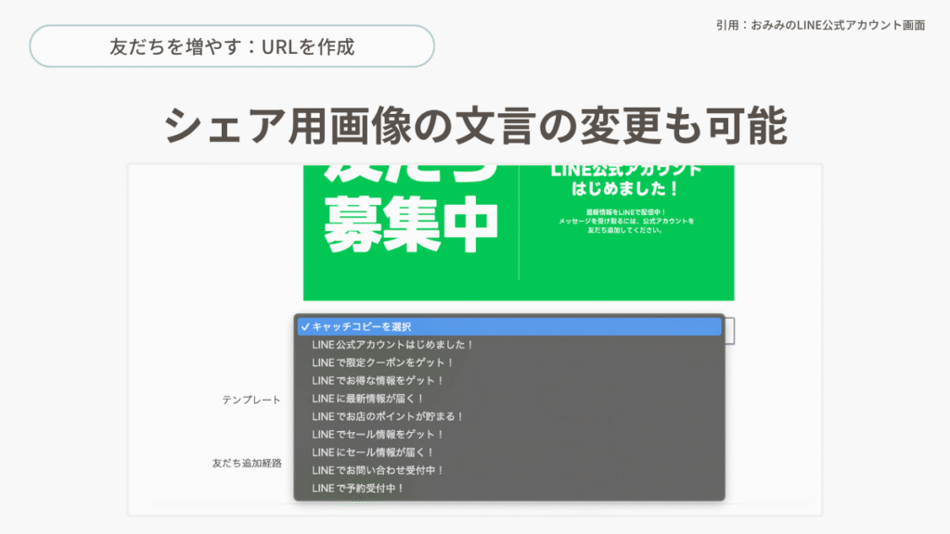The image size is (950, 534).
Task: Click the 友だち追加経路 field label
Action: pos(247,463)
